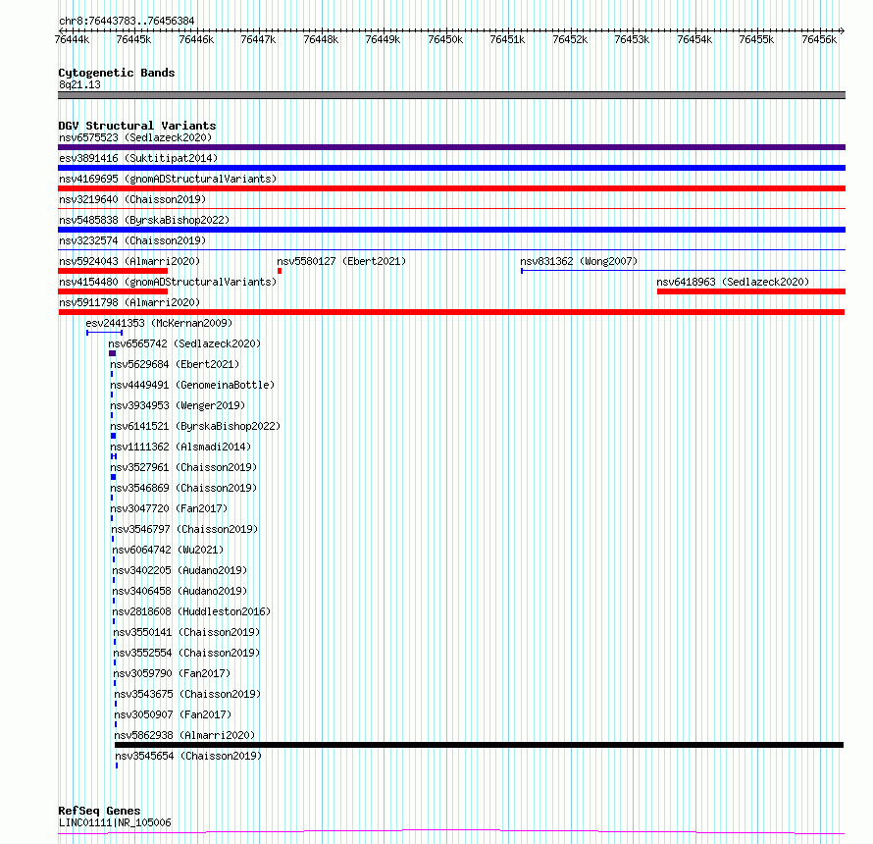
Task: Open nsv3546797 (Chaisson2019) label
Action: click(184, 529)
